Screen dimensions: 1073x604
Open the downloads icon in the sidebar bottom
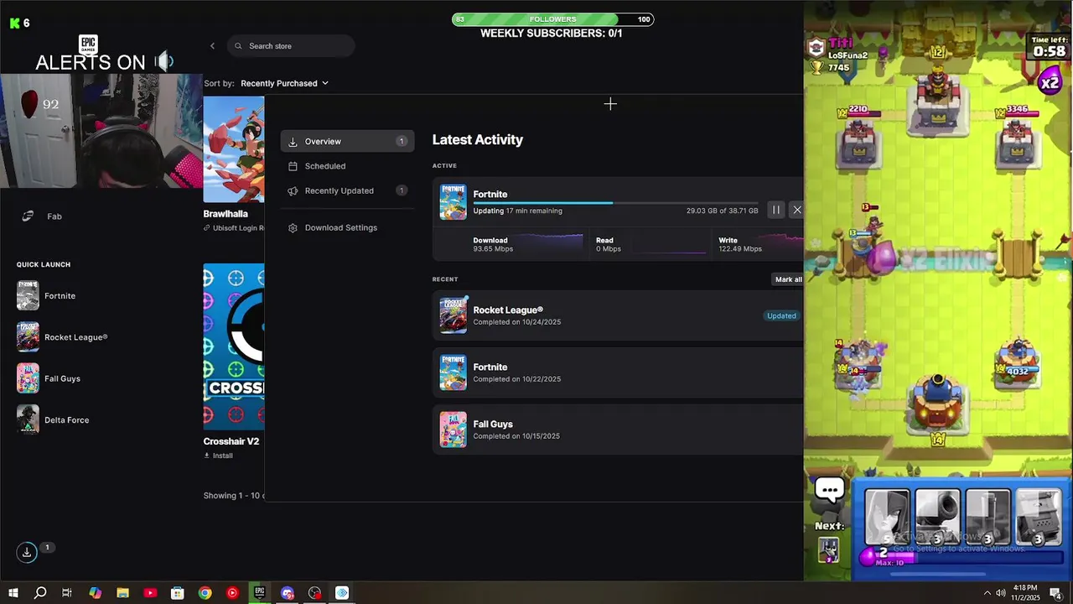click(27, 552)
